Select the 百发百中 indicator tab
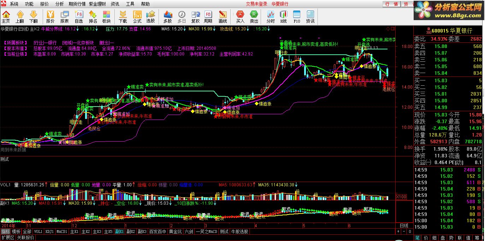The image size is (485, 241). 158,232
